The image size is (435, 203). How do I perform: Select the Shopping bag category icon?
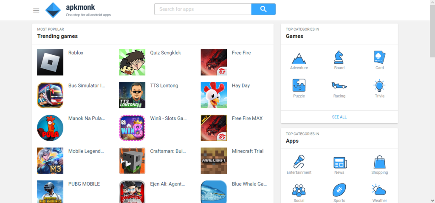[379, 162]
